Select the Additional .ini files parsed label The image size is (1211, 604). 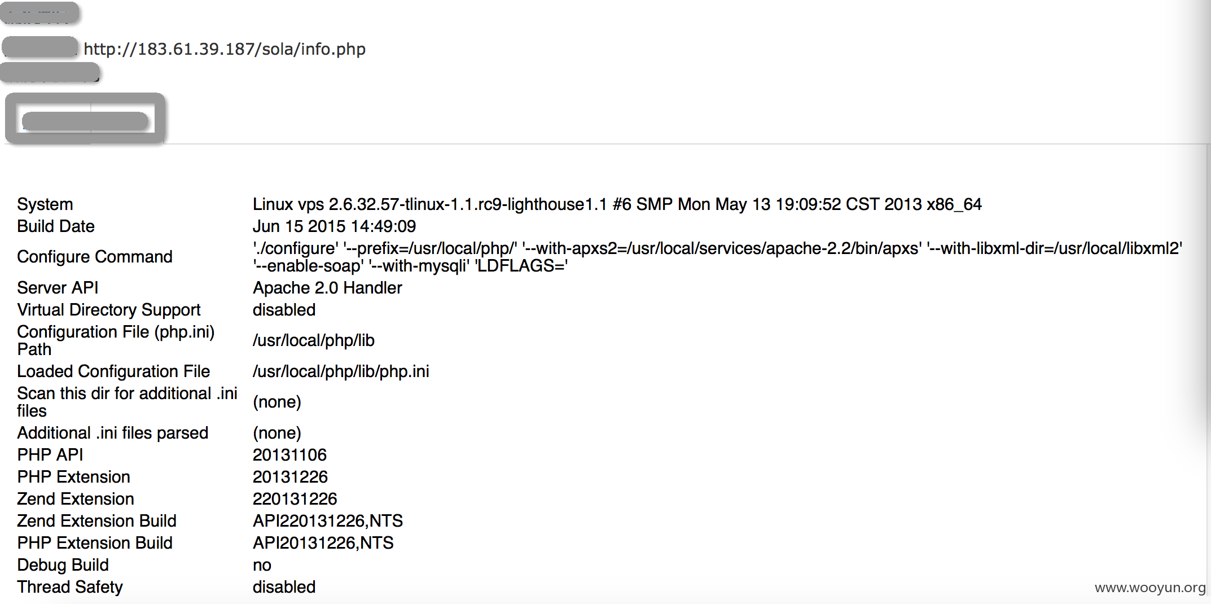point(113,432)
